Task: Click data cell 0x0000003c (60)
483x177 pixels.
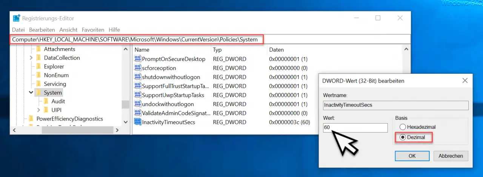Action: pos(289,122)
